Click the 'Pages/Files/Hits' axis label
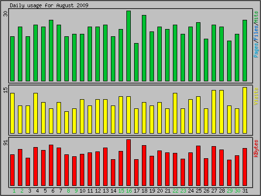The image size is (261, 196). [x=256, y=34]
